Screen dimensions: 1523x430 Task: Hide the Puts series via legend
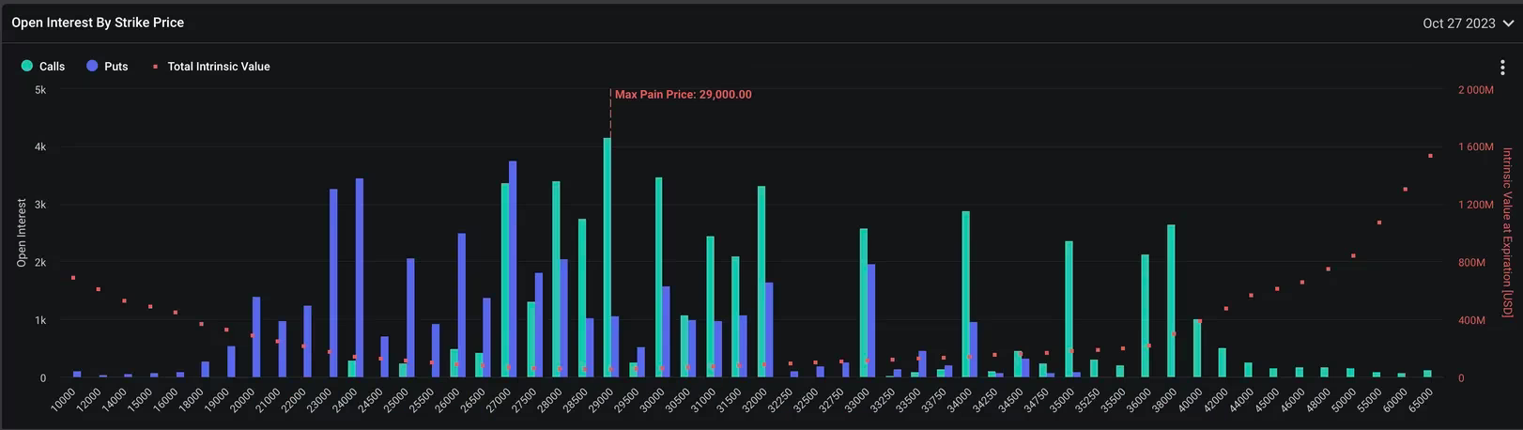pyautogui.click(x=115, y=67)
